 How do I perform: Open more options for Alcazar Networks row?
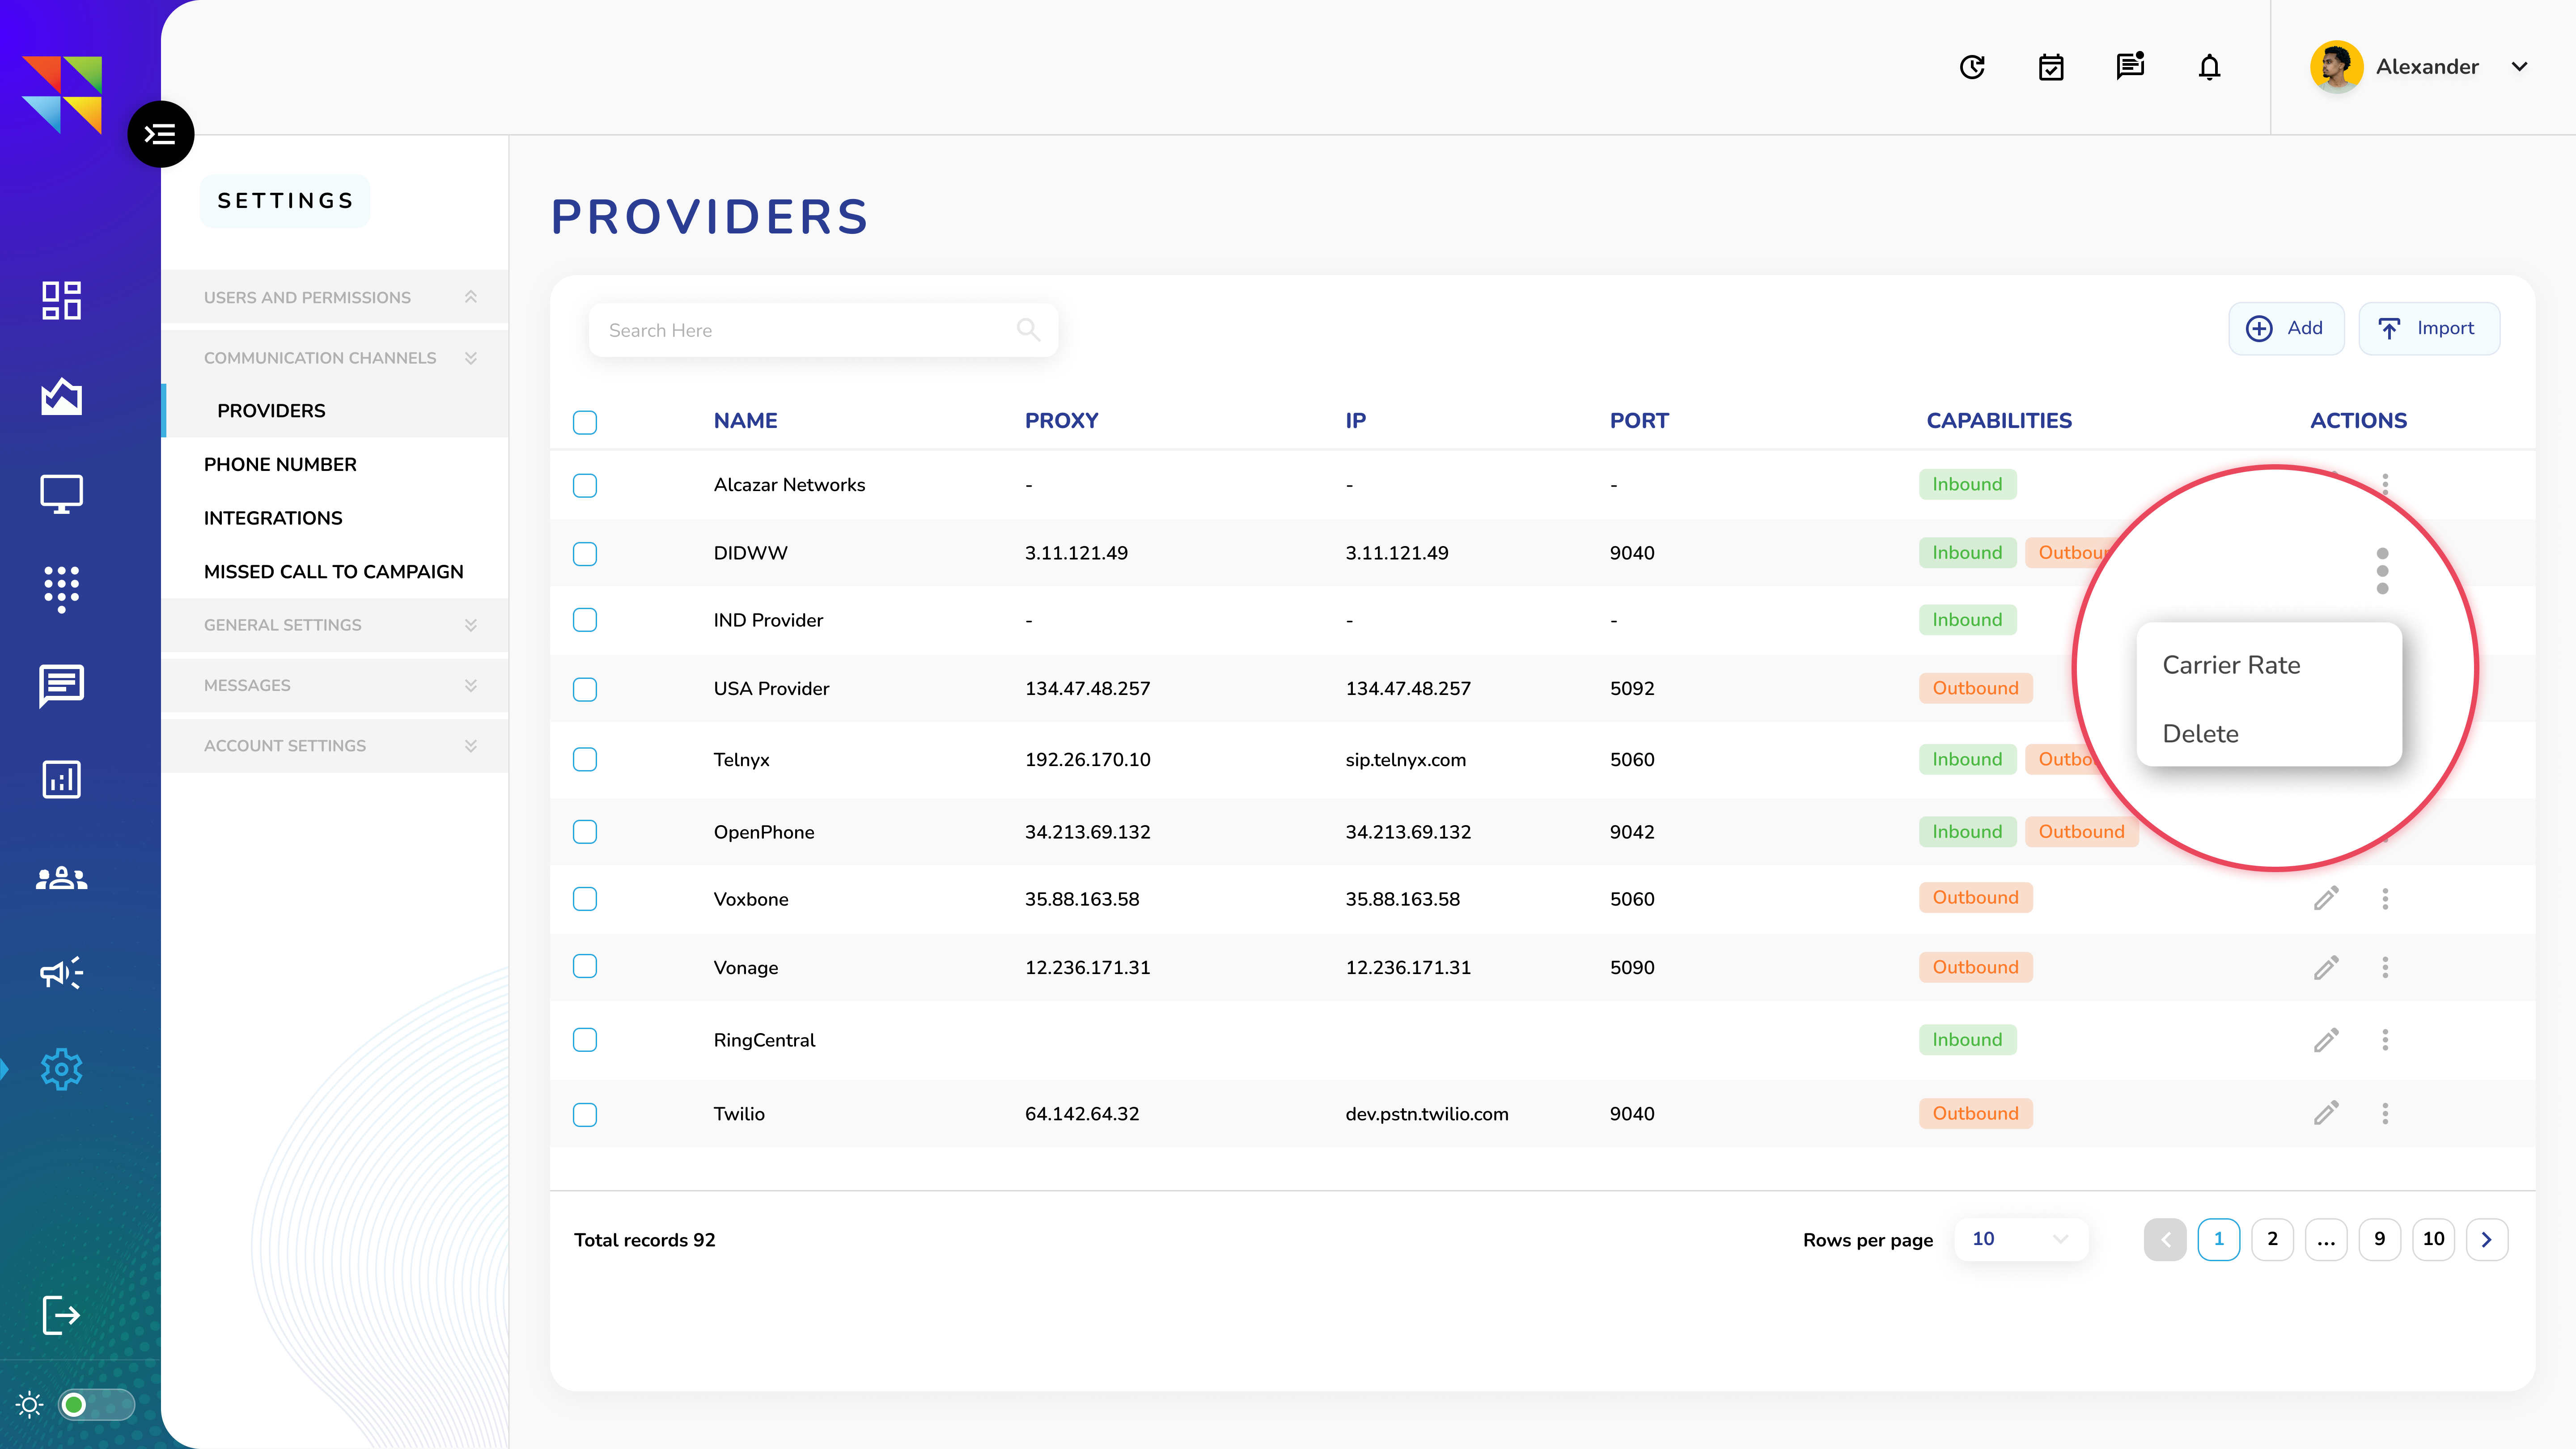click(2385, 484)
